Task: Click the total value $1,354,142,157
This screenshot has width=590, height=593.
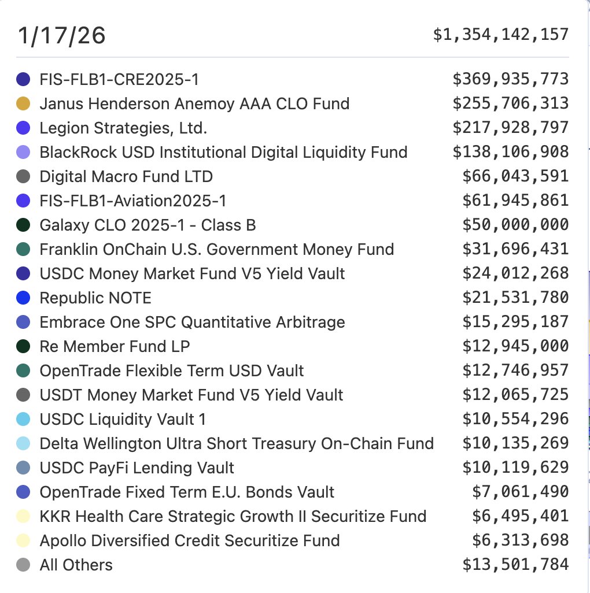Action: (x=501, y=35)
